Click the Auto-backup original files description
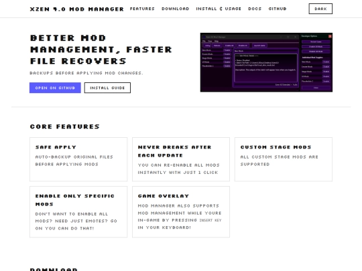Image resolution: width=362 pixels, height=271 pixels. click(74, 161)
